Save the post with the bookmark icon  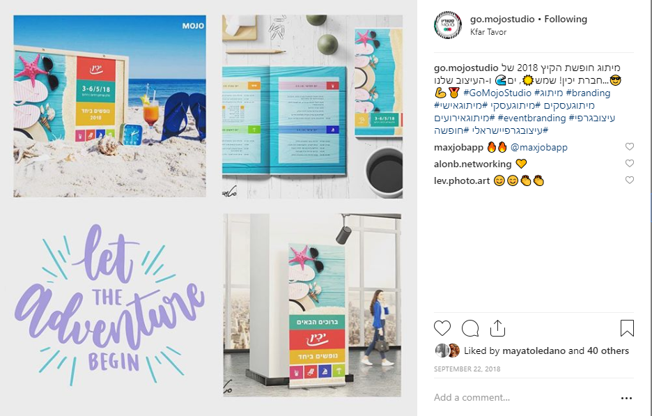tap(627, 328)
